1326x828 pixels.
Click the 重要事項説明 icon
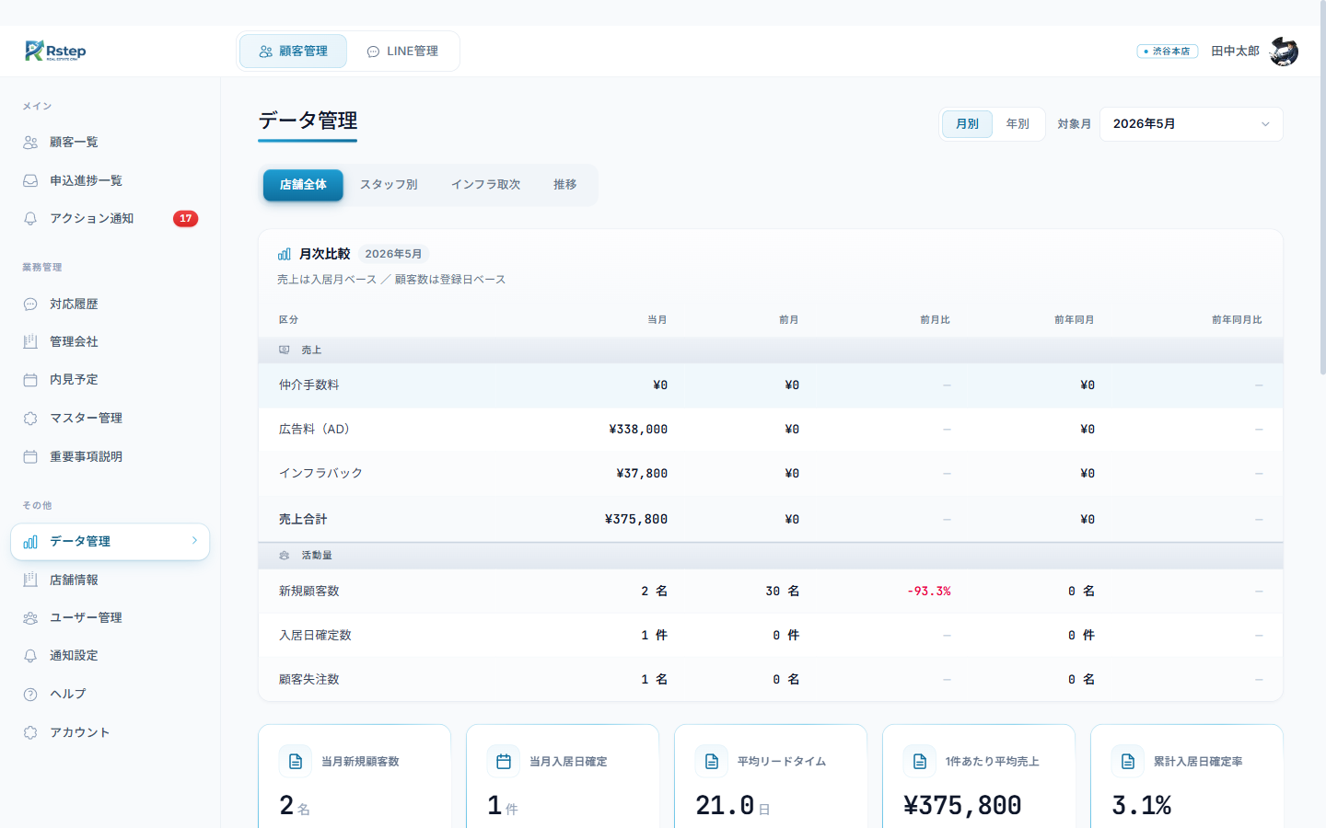tap(30, 456)
